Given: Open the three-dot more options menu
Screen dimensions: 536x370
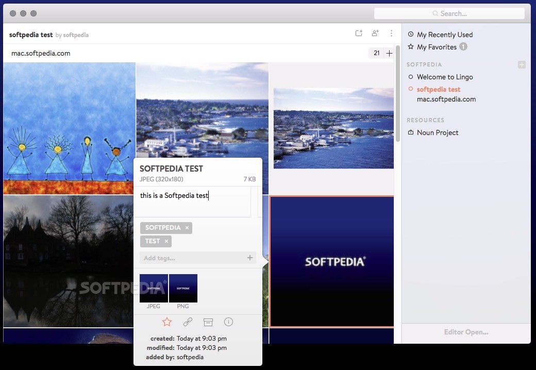Looking at the screenshot, I should (391, 33).
